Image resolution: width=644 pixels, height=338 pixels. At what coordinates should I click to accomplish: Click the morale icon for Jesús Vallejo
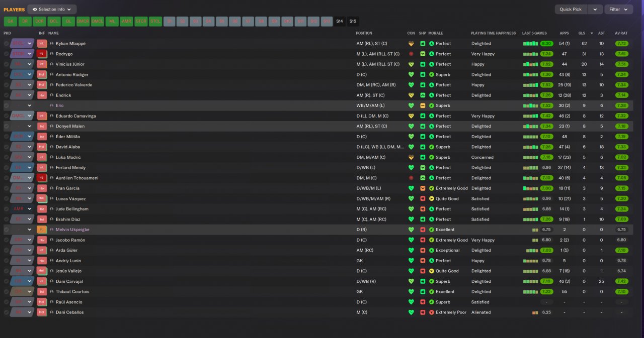[x=432, y=271]
